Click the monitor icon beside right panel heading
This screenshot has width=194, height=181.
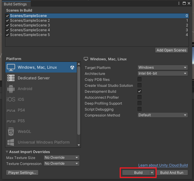coord(86,59)
